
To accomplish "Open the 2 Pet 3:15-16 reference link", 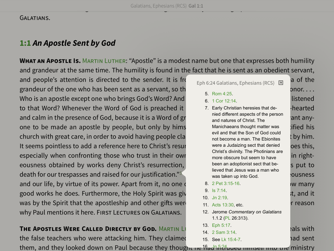I will 226,184.
